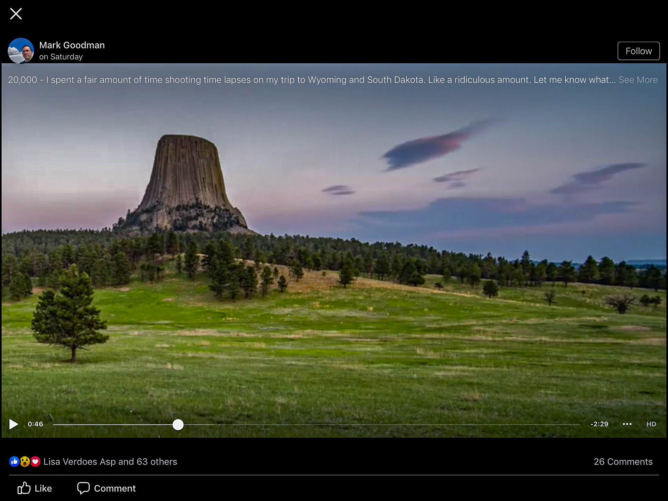Close the video viewer with X
This screenshot has height=501, width=668.
pyautogui.click(x=16, y=14)
